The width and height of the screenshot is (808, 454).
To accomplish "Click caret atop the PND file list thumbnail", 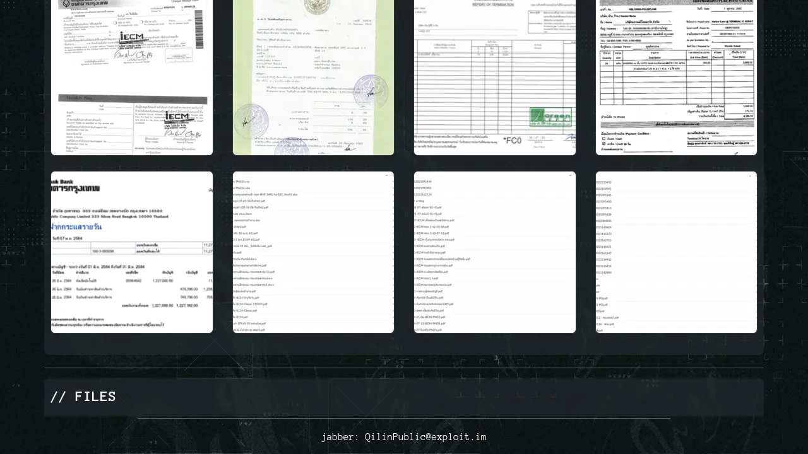I will coord(387,175).
